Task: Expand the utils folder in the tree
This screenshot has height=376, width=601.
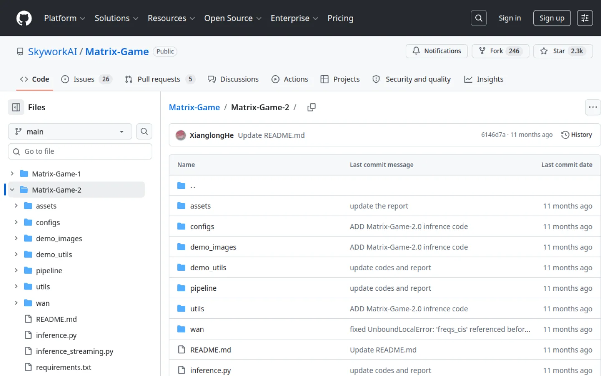Action: coord(16,287)
